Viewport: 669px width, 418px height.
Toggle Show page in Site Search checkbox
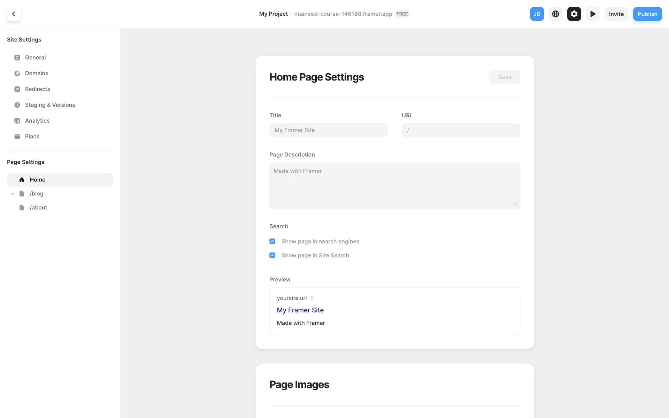coord(272,255)
